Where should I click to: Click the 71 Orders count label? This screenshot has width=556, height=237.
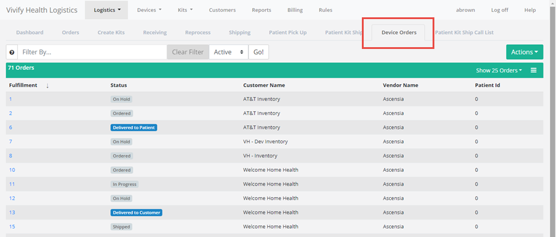(x=21, y=67)
